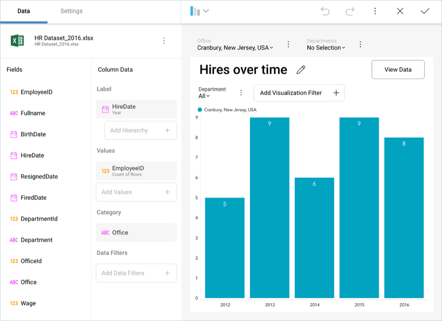Click the undo arrow icon
The image size is (442, 321).
tap(325, 11)
